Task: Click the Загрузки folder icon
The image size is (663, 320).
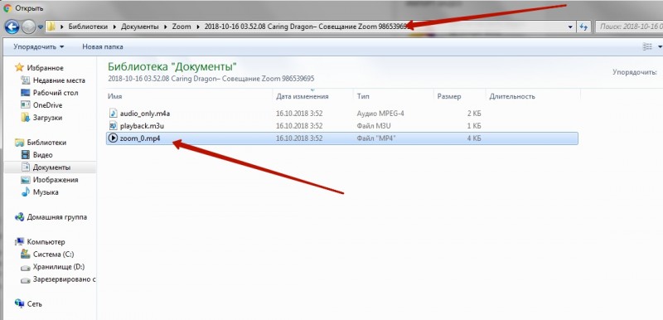Action: (26, 118)
